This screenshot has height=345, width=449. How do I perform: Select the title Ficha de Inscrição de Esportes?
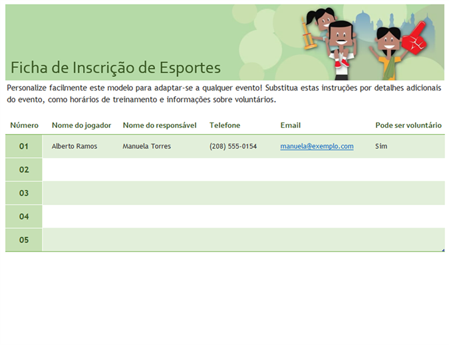pos(116,68)
